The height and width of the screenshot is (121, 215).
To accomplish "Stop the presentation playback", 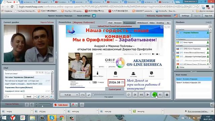I will pyautogui.click(x=167, y=95).
